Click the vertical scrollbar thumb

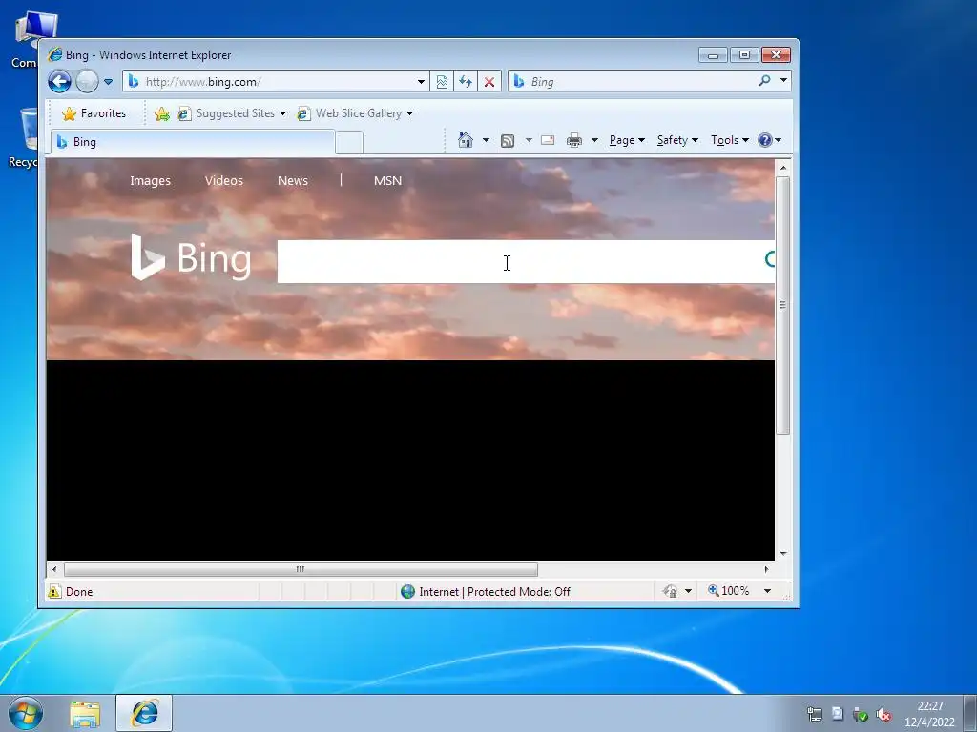[x=783, y=305]
